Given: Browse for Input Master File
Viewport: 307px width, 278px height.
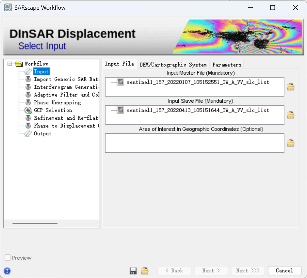Looking at the screenshot, I should click(x=291, y=87).
